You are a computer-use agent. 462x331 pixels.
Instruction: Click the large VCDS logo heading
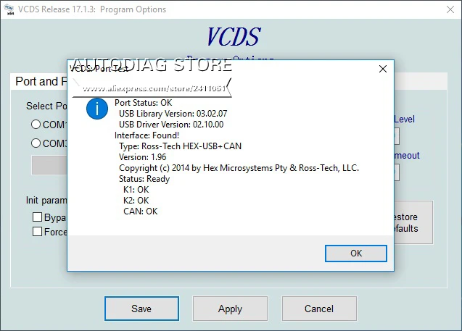coord(234,37)
